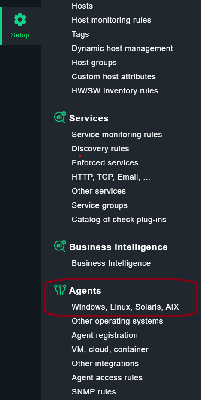The height and width of the screenshot is (400, 201).
Task: Open SNMP rules page
Action: tap(94, 392)
